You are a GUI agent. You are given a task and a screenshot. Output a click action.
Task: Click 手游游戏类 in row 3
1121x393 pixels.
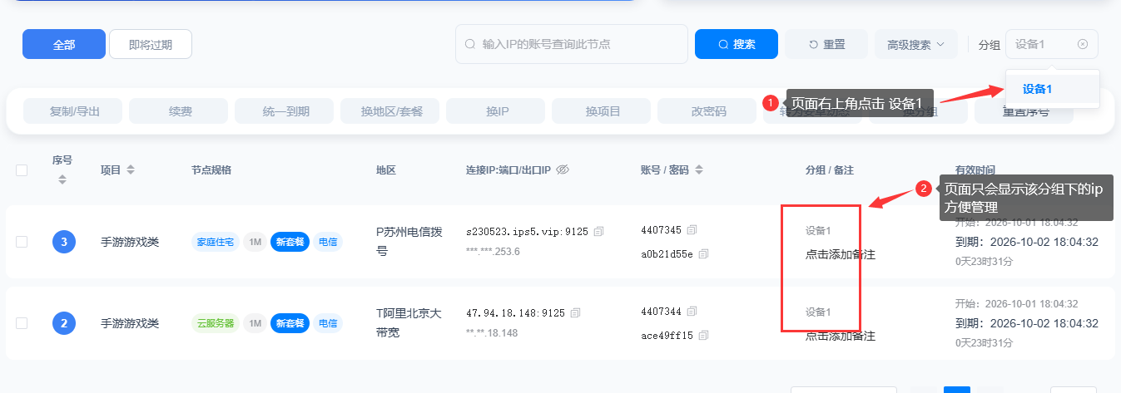click(x=129, y=242)
